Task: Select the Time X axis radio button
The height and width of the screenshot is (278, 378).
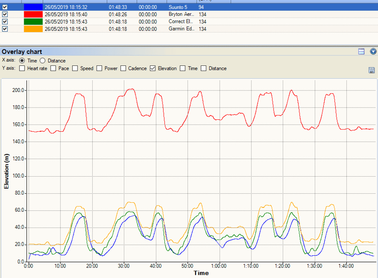Action: (x=22, y=61)
